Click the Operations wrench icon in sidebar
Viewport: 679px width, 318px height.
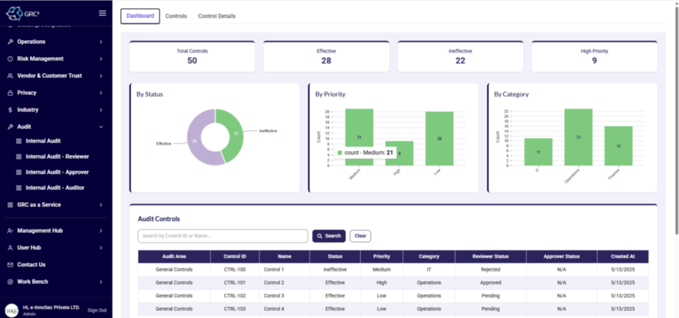[x=10, y=42]
